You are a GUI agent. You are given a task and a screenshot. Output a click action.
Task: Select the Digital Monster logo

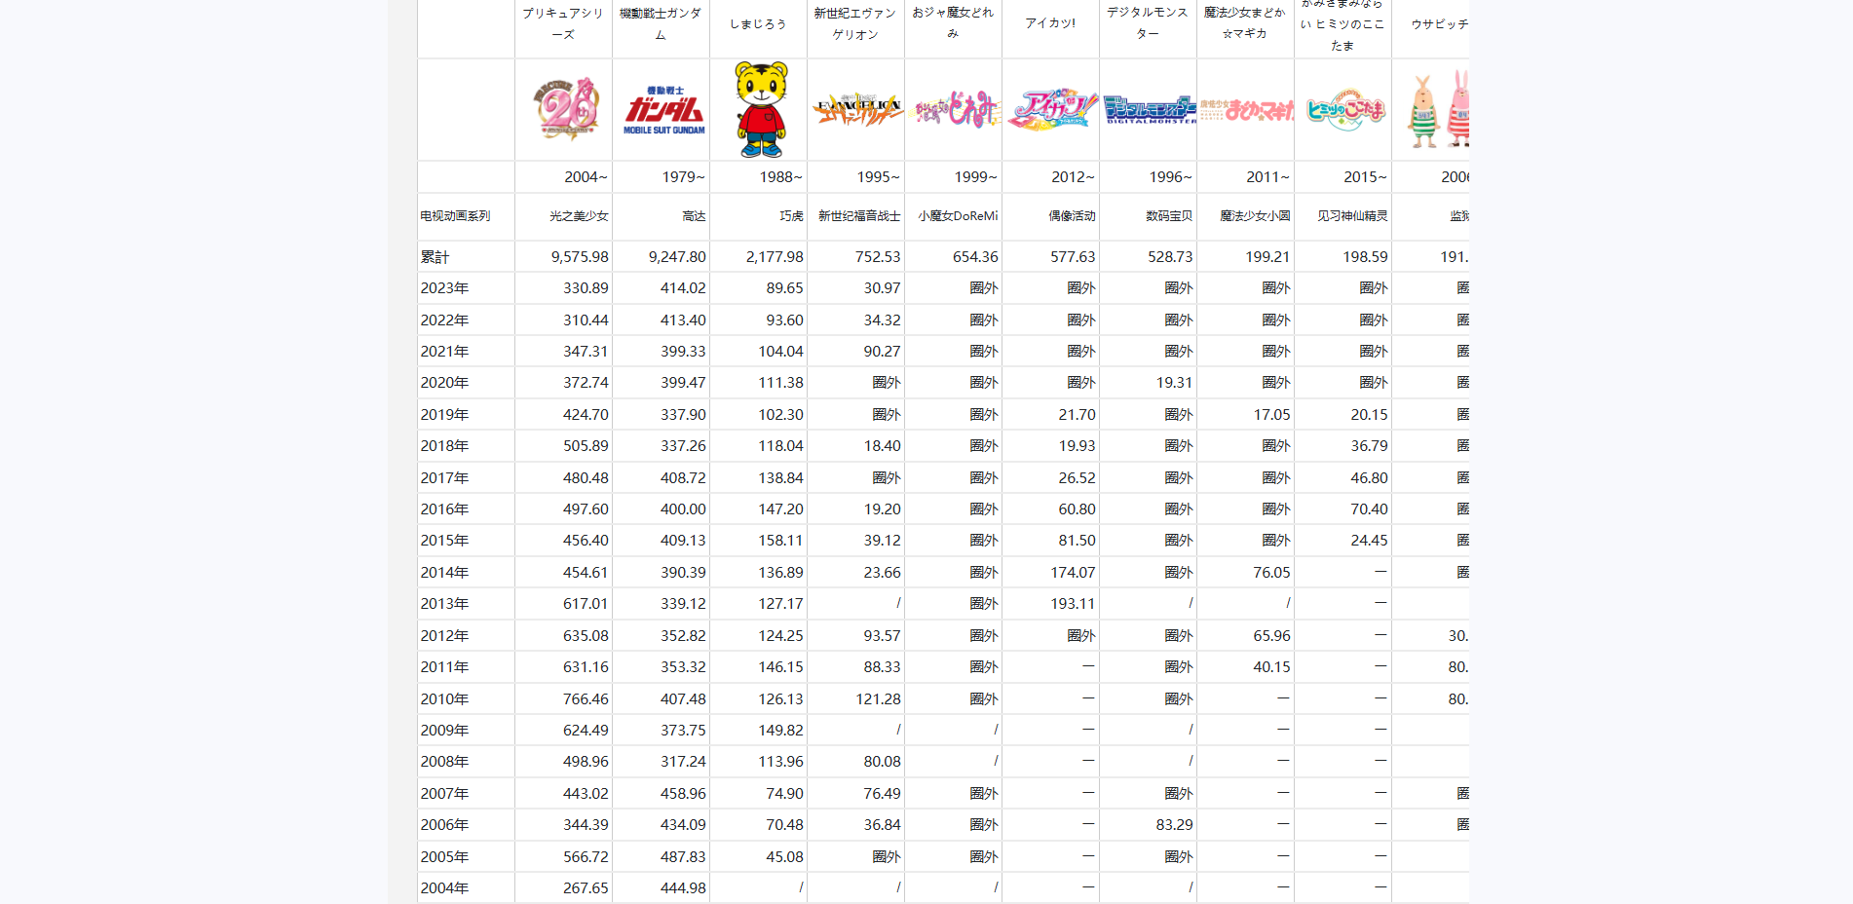click(x=1150, y=109)
